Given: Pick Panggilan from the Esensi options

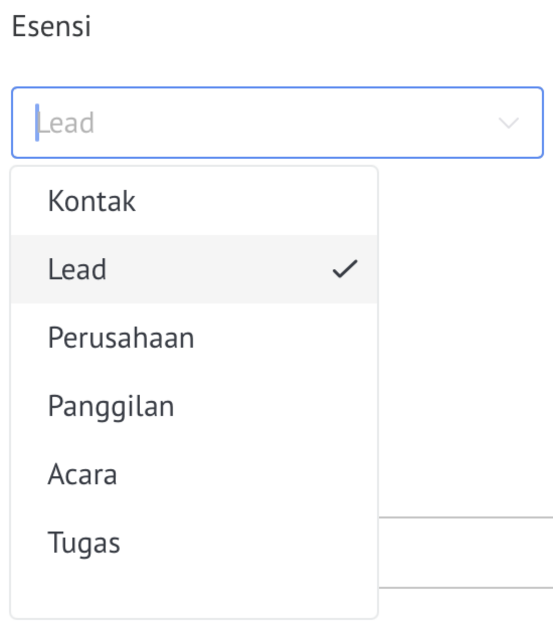Looking at the screenshot, I should coord(194,406).
